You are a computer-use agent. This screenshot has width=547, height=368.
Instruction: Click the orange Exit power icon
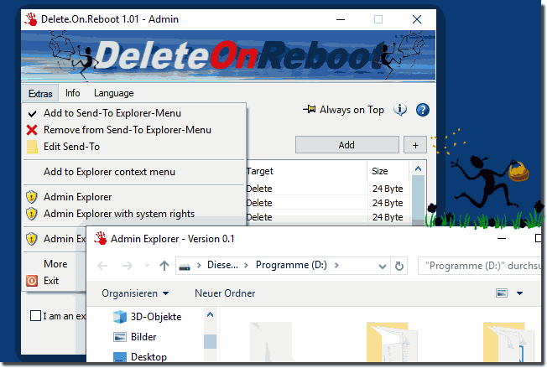pyautogui.click(x=32, y=281)
